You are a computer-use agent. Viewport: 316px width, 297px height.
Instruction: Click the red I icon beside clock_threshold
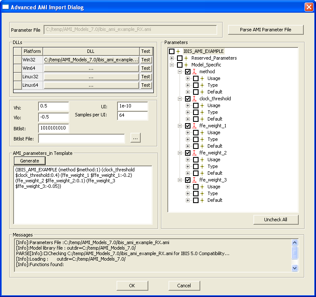194,99
